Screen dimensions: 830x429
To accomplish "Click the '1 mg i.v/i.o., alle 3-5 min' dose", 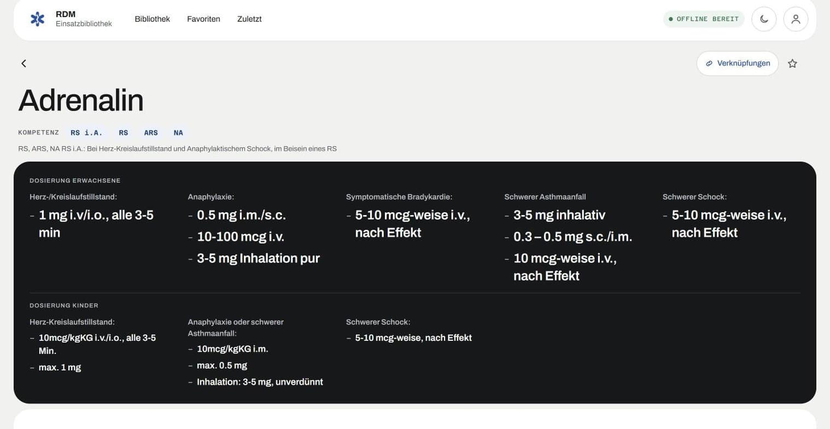I will (x=96, y=224).
